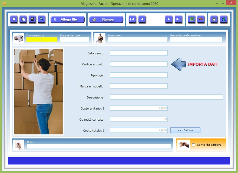Export data with the Excel icon
Viewport: 238px width, 173px height.
[x=191, y=19]
